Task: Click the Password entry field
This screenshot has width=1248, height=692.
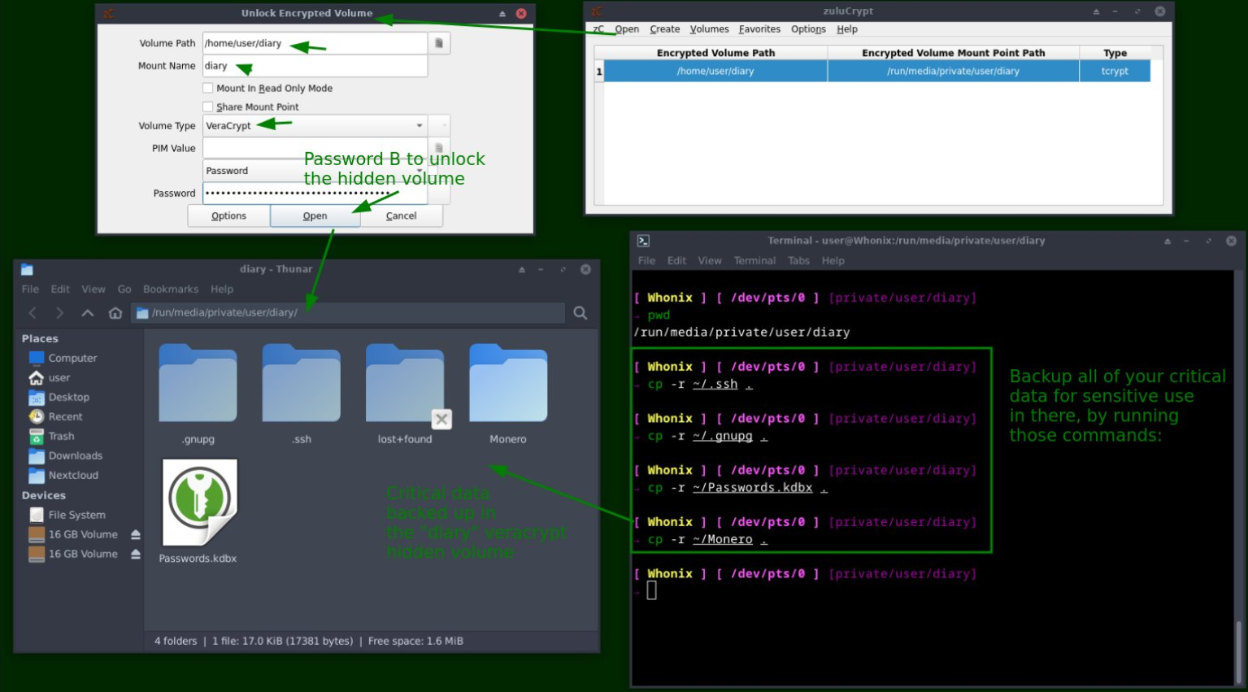Action: (315, 194)
